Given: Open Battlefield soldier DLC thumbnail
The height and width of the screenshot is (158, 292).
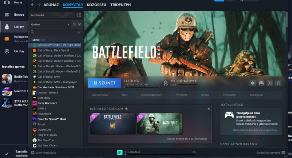Looking at the screenshot, I should [x=160, y=123].
